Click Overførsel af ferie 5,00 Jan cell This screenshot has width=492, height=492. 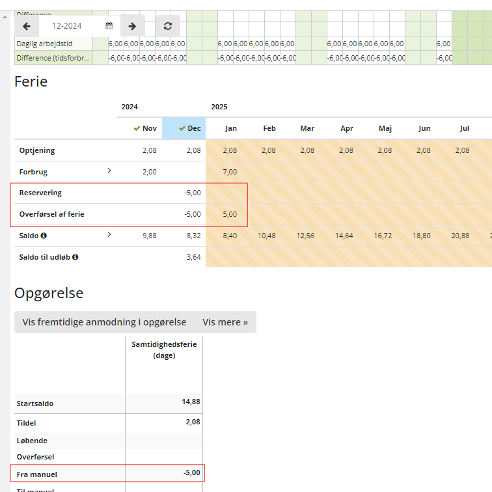[230, 214]
